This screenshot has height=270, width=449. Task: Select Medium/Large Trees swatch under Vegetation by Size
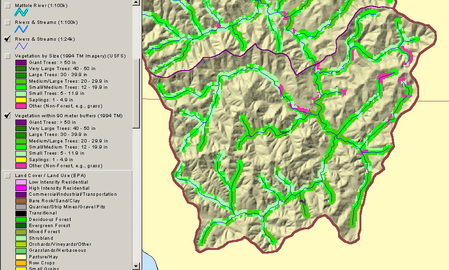21,81
